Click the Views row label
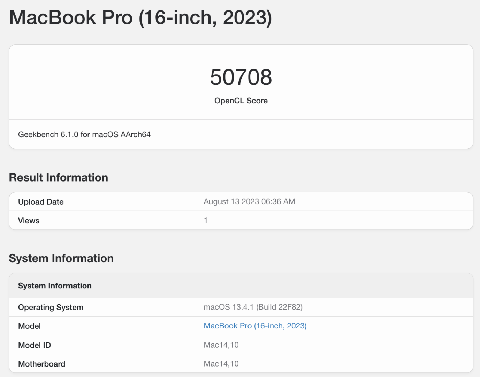 tap(29, 220)
